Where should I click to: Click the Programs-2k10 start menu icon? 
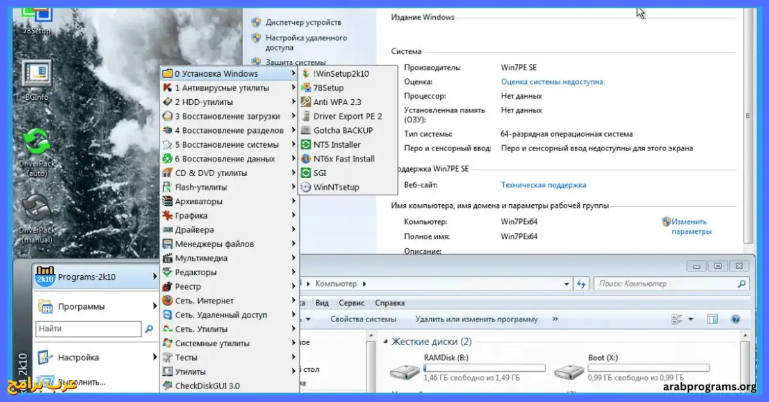44,277
